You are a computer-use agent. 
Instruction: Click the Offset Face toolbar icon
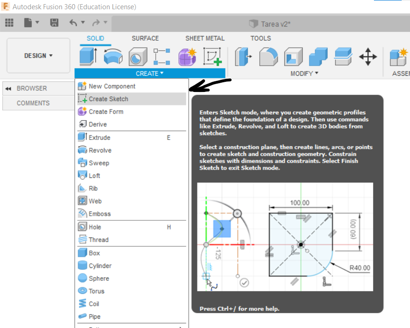pyautogui.click(x=343, y=56)
